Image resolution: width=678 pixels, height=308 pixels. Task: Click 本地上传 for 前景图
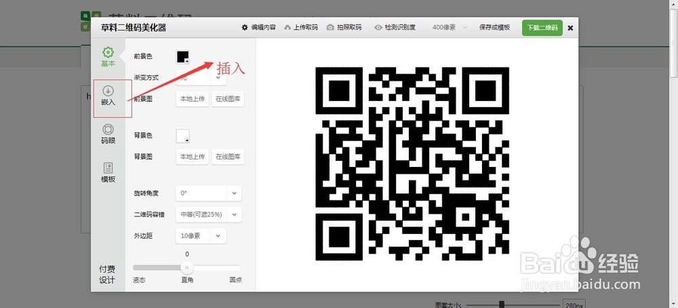pos(193,98)
